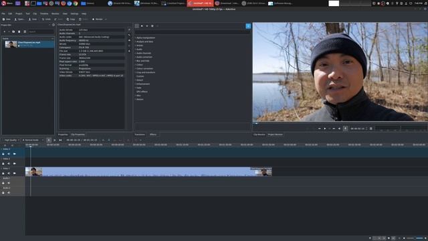Viewport: 428px width, 241px height.
Task: Open the Menu button on the OS panel
Action: [x=7, y=3]
